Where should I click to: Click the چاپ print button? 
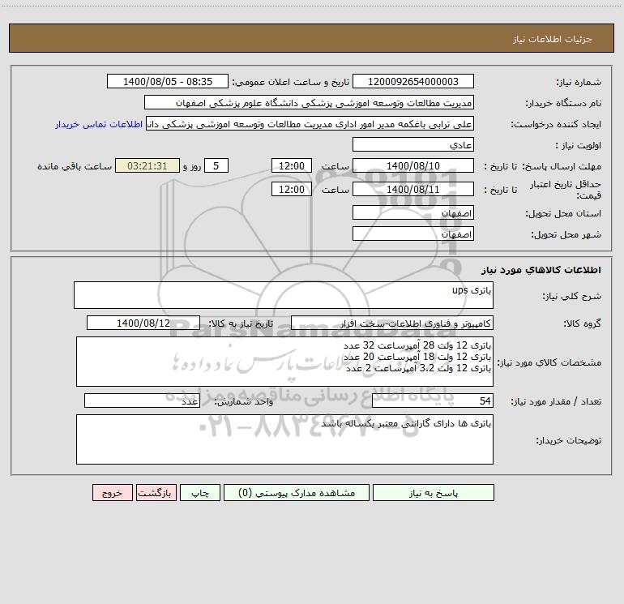point(200,492)
